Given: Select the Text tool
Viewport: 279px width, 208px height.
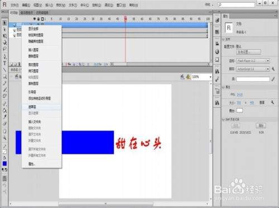Looking at the screenshot, I should pos(4,63).
